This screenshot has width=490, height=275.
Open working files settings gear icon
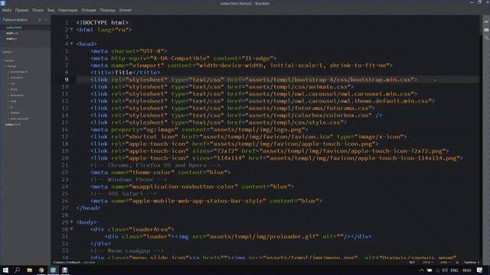click(40, 20)
